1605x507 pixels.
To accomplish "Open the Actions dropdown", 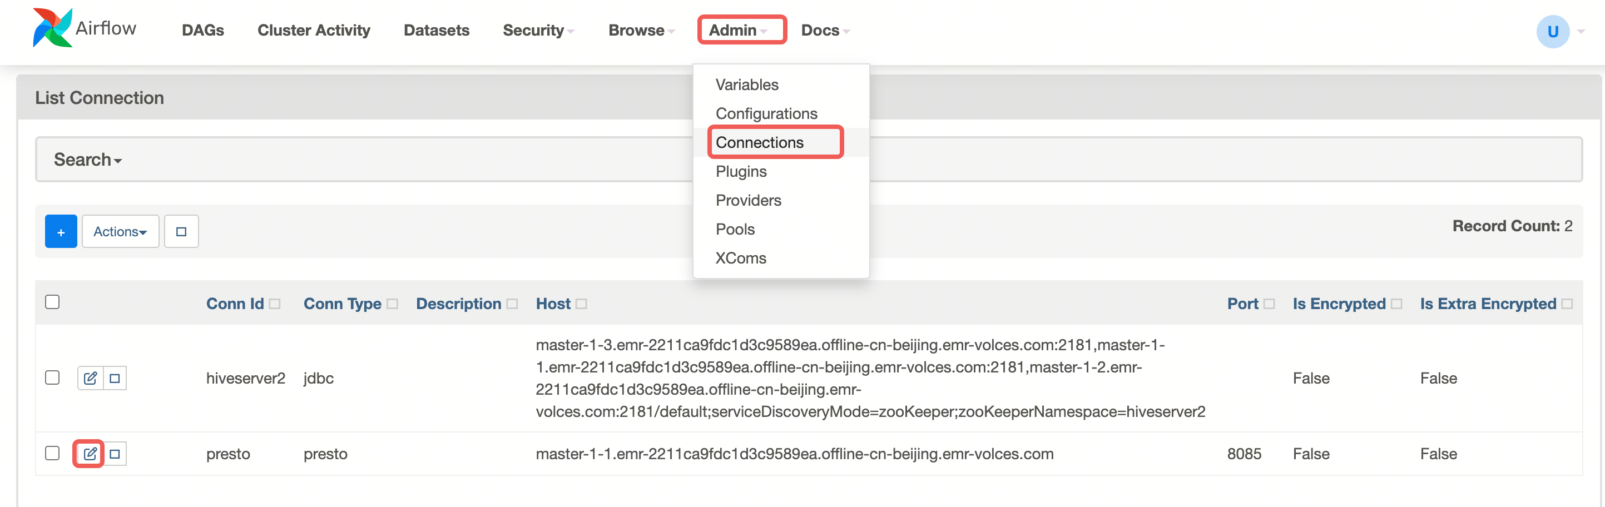I will (120, 232).
